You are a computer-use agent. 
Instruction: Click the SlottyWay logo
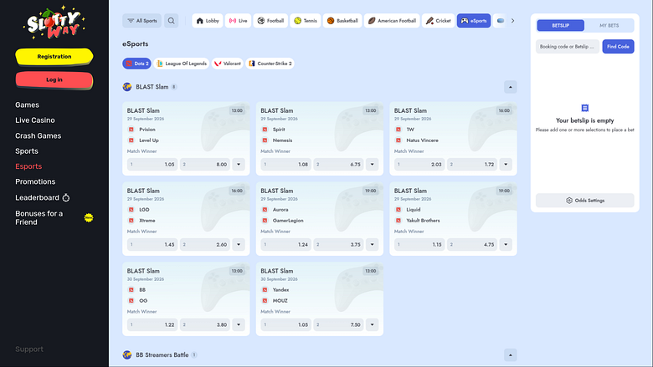click(x=54, y=23)
